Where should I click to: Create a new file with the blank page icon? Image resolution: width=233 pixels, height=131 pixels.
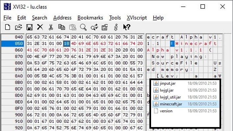point(8,27)
